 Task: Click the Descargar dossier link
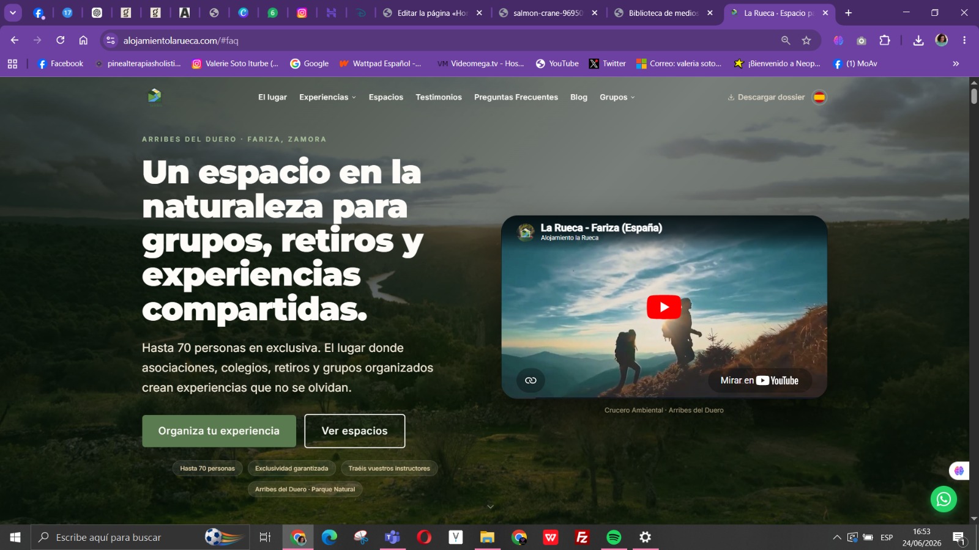(x=766, y=97)
